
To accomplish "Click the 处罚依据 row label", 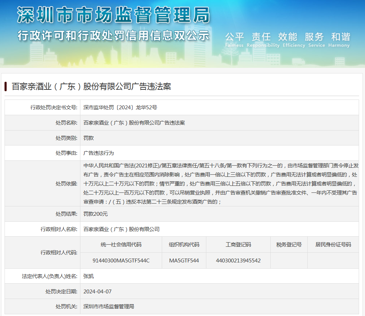I will pos(66,183).
